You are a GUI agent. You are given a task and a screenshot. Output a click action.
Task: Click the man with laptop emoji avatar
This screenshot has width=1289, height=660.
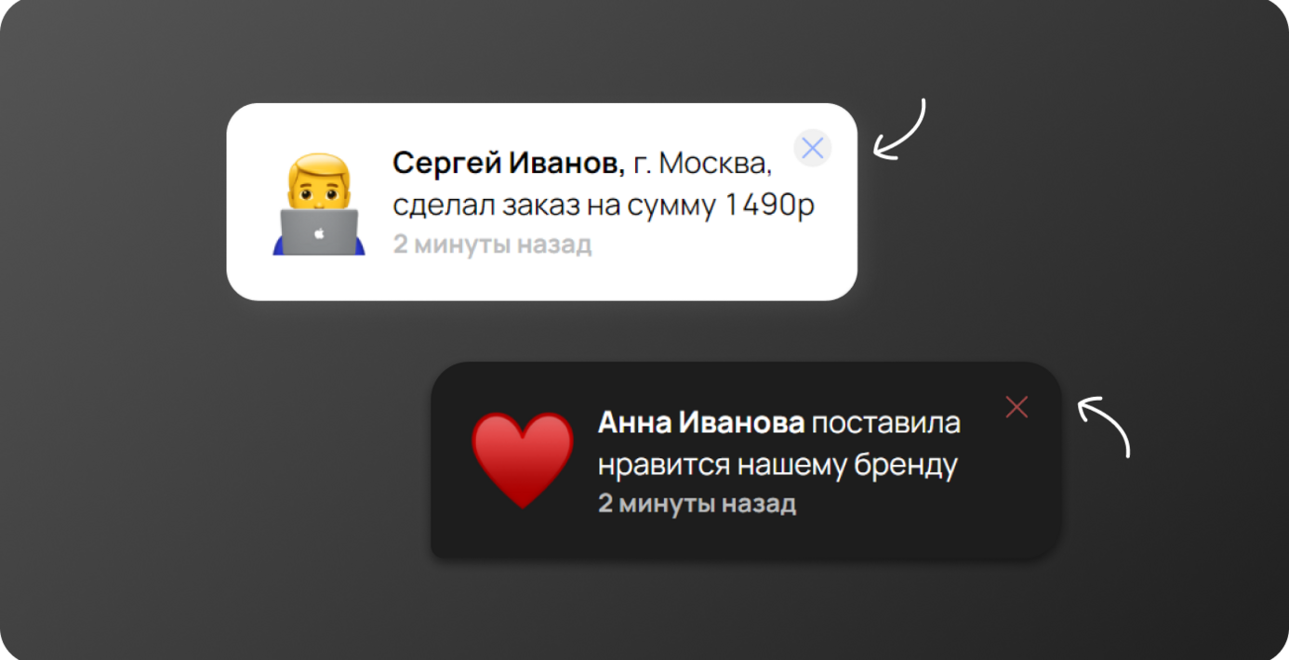click(x=319, y=205)
